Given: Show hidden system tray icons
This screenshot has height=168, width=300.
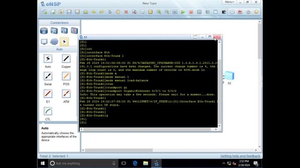Looking at the screenshot, I should [x=224, y=163].
